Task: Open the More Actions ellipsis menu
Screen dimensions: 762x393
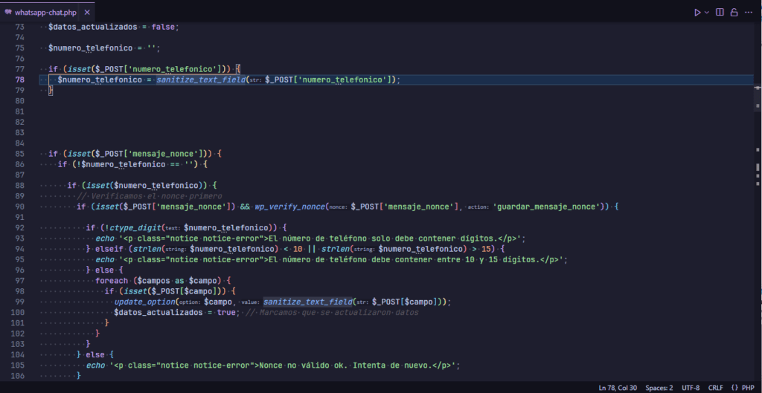Action: [748, 12]
